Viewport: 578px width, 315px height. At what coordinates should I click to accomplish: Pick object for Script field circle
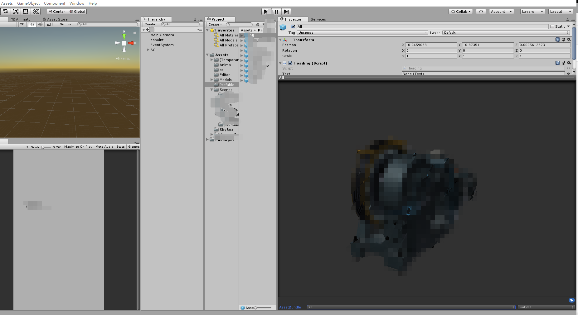point(568,68)
